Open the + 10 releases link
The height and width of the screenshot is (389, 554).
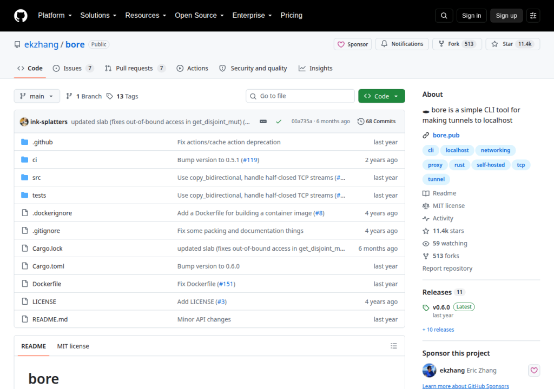[438, 330]
